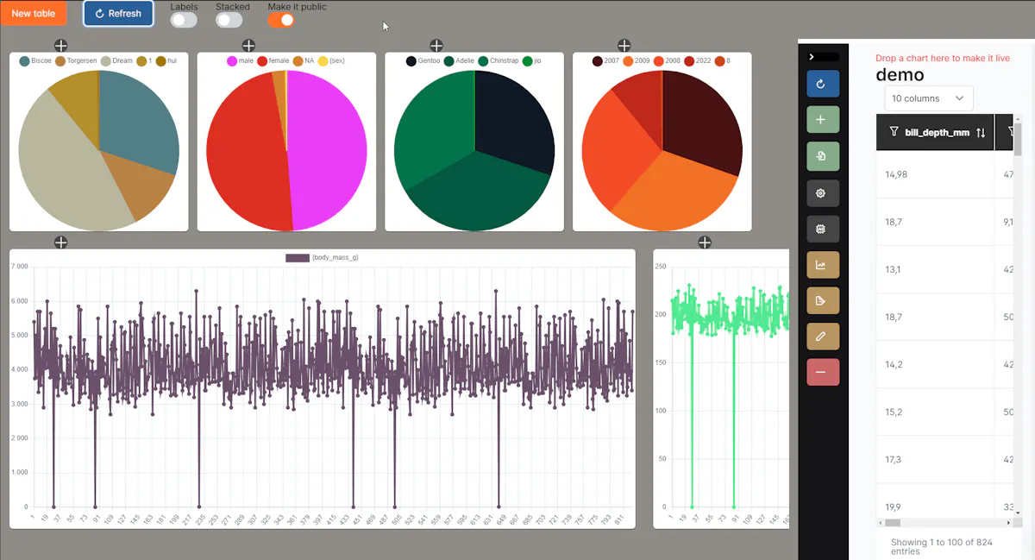The height and width of the screenshot is (560, 1035).
Task: Click the New table button
Action: click(x=33, y=13)
